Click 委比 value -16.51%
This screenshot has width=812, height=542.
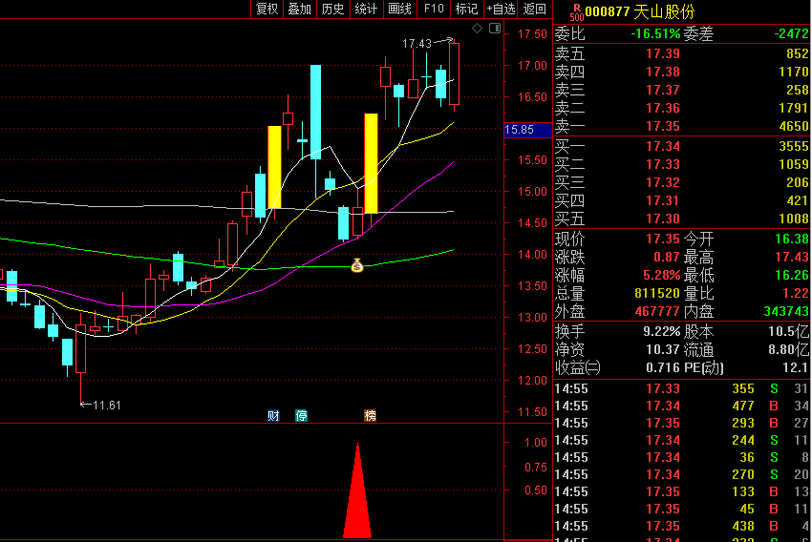click(655, 34)
